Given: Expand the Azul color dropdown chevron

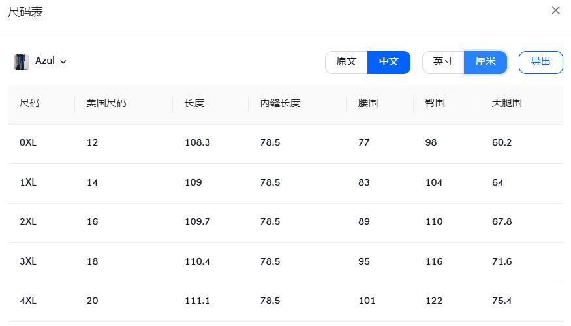Looking at the screenshot, I should tap(63, 62).
